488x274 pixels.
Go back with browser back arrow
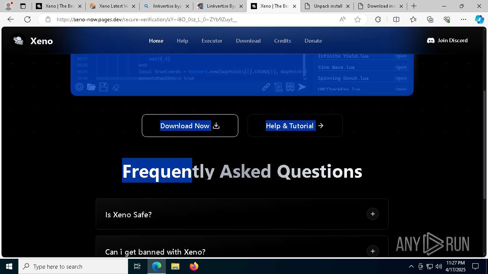point(11,19)
